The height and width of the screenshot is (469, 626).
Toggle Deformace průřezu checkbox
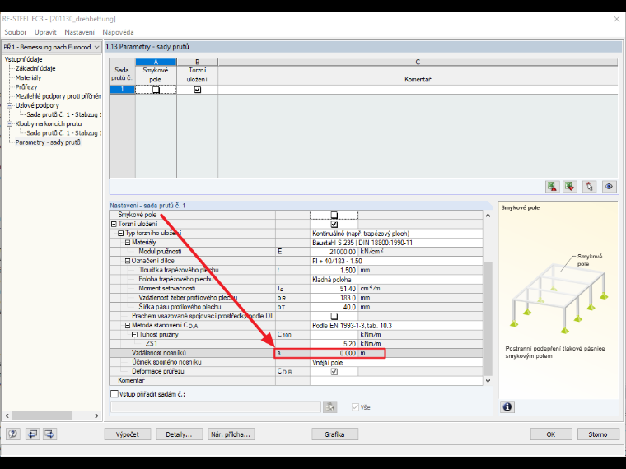click(334, 372)
